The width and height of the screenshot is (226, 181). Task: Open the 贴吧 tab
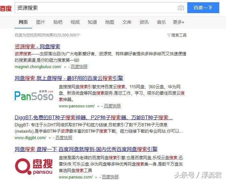pos(58,22)
